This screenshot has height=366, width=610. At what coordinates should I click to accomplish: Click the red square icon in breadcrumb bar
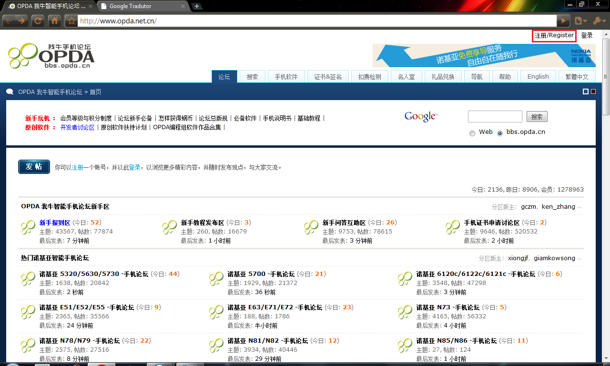click(x=593, y=92)
